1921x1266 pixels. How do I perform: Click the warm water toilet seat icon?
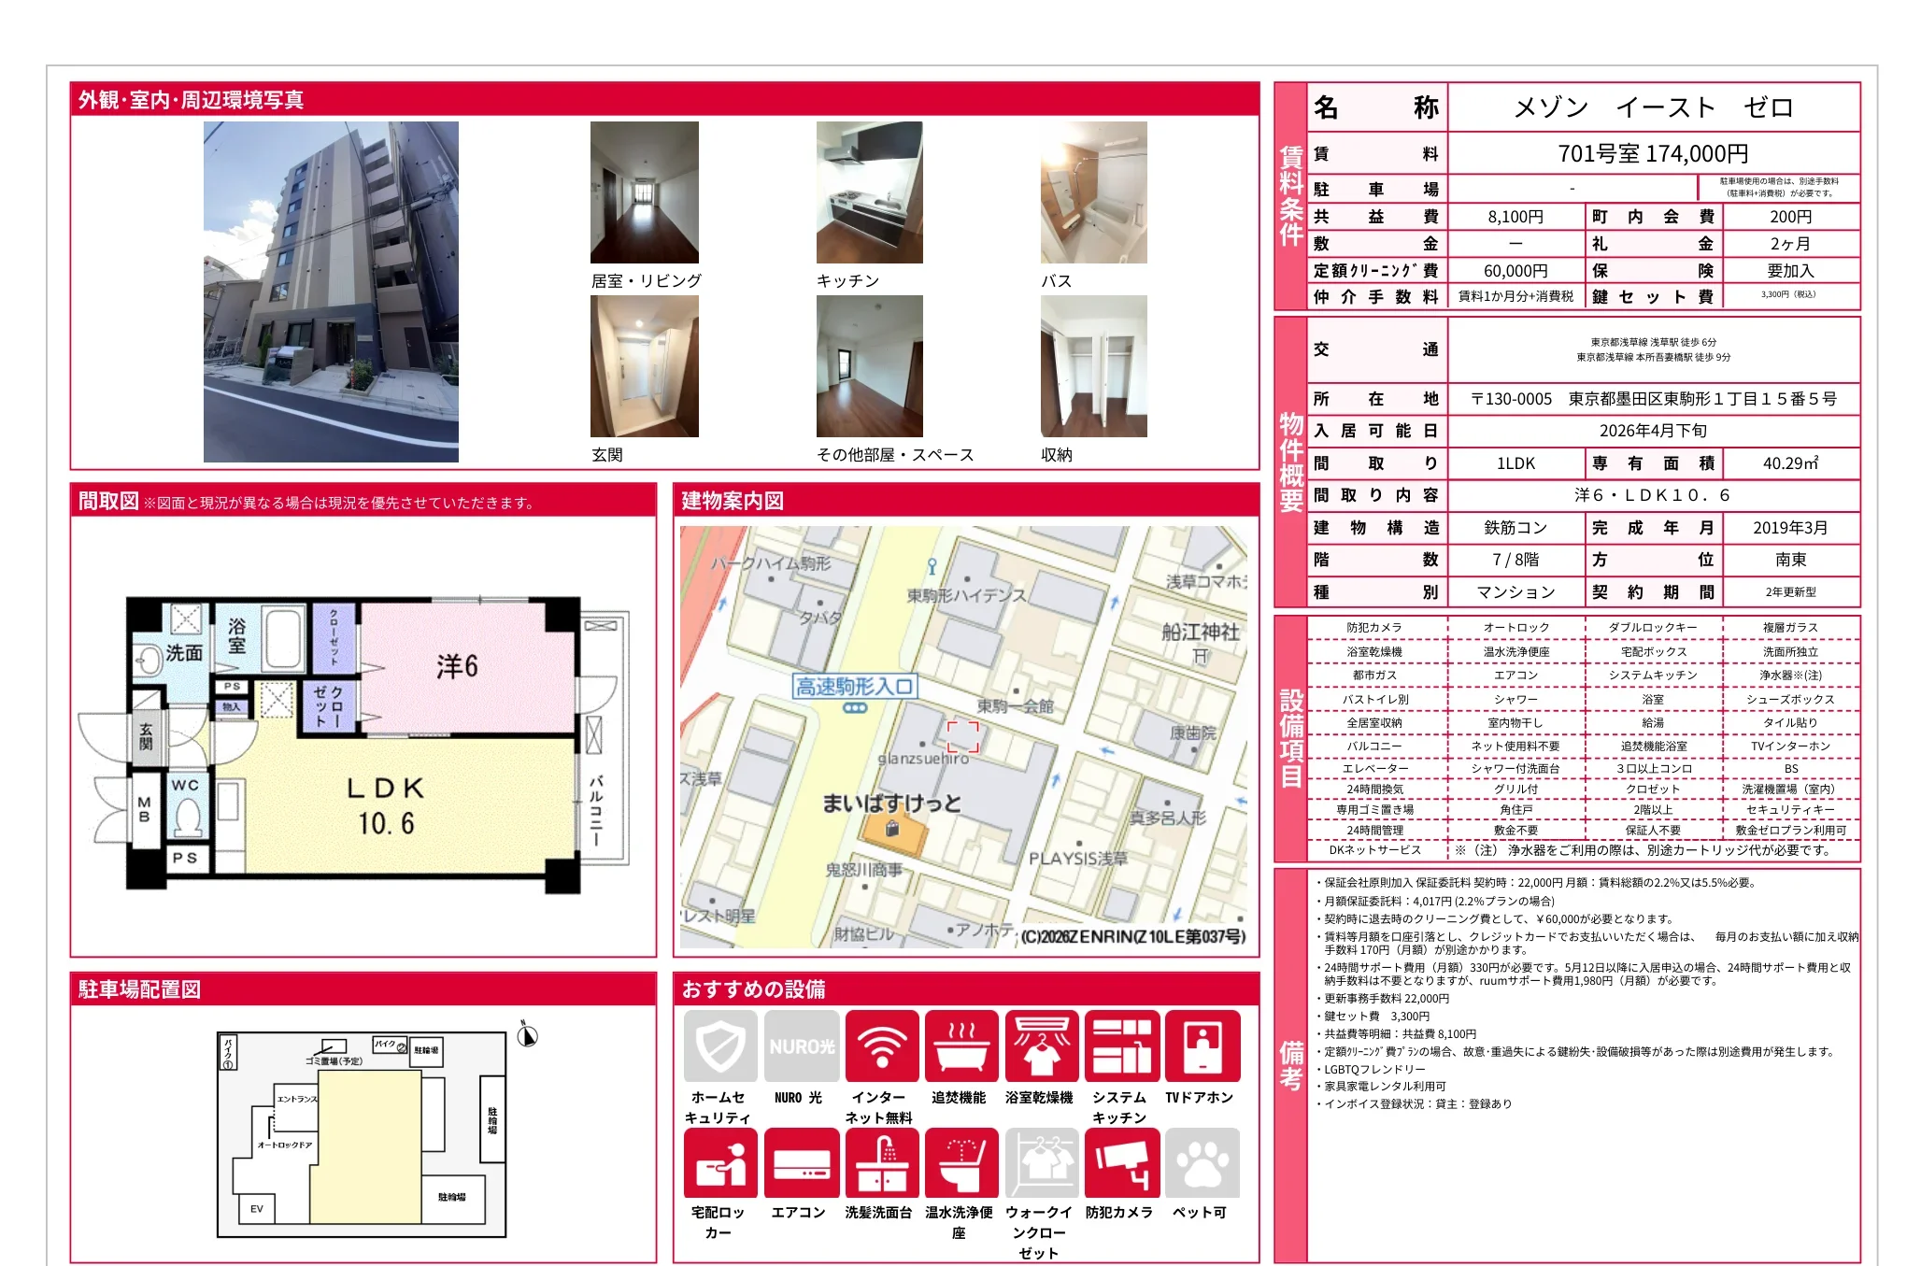click(x=961, y=1162)
